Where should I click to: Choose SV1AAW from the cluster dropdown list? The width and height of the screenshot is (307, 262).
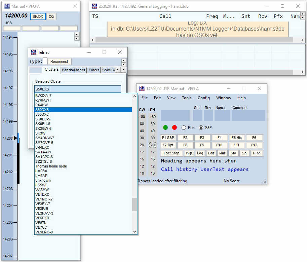coord(43,152)
